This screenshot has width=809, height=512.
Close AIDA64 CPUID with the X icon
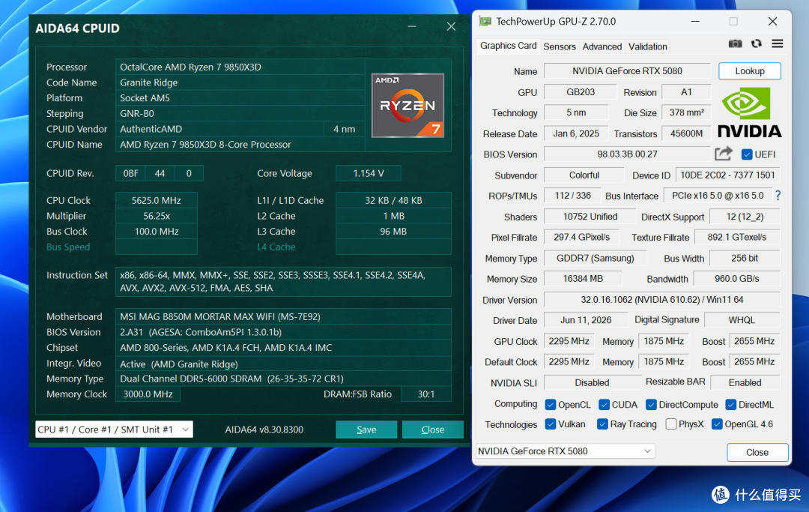(451, 26)
